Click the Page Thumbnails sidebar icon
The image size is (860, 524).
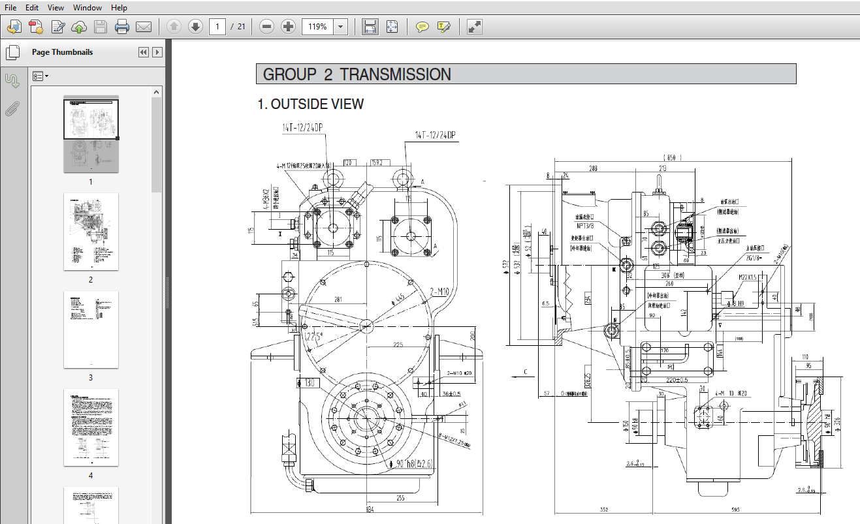pos(12,52)
